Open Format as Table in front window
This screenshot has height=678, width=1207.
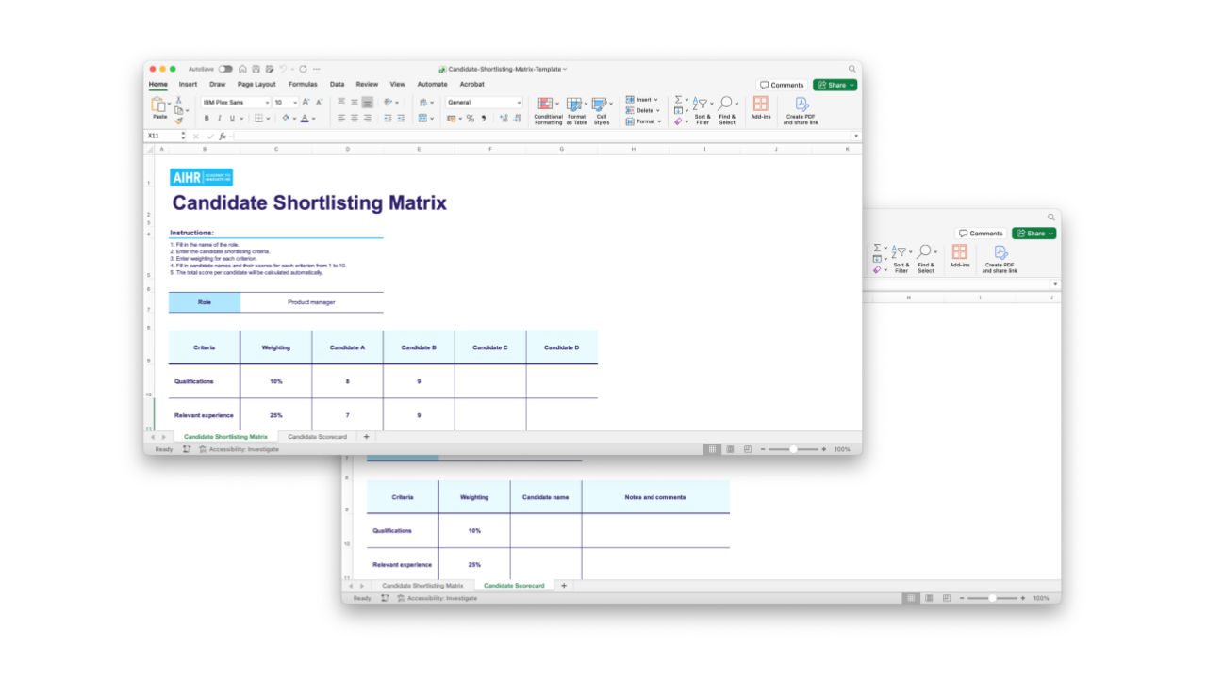[x=575, y=105]
